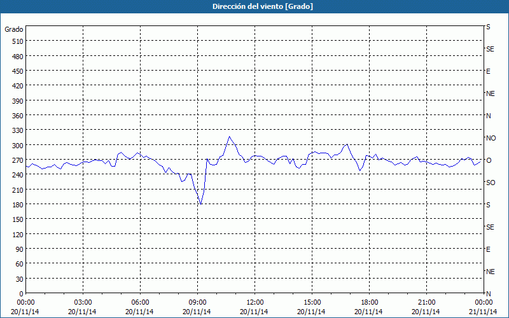The image size is (509, 318).
Task: Click the 15:00 time axis label
Action: (312, 303)
